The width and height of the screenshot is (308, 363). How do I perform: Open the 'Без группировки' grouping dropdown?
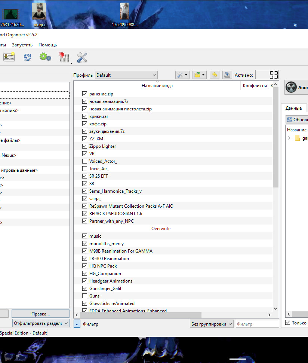click(x=212, y=324)
